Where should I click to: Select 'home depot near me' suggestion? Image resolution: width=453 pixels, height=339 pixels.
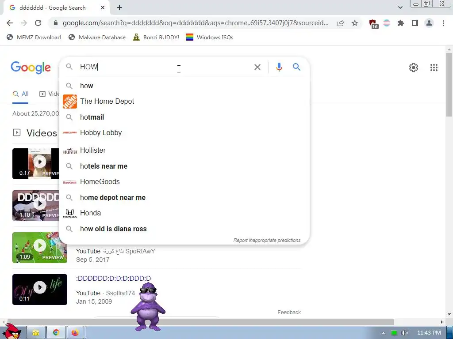click(184, 198)
